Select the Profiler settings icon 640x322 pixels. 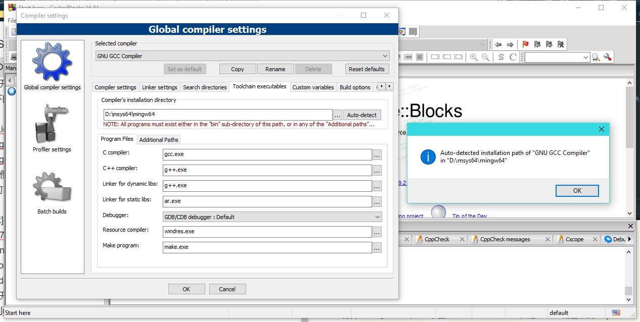point(52,128)
